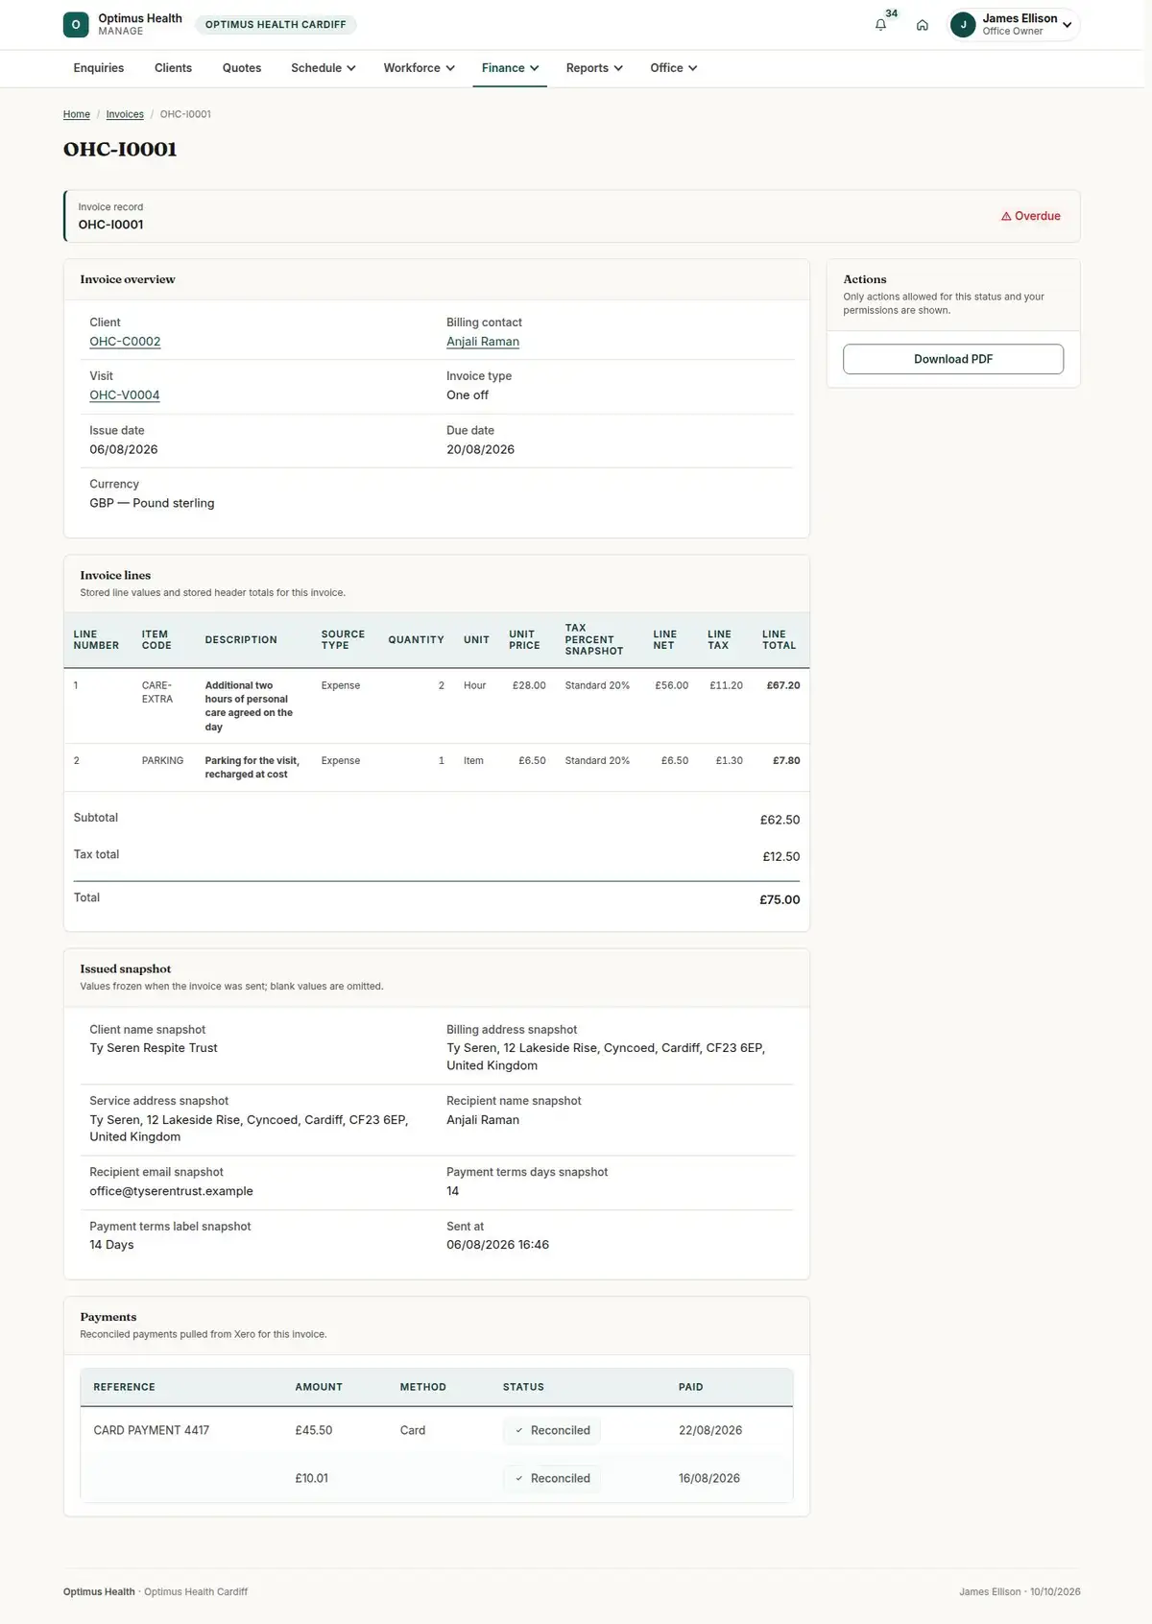This screenshot has height=1624, width=1152.
Task: Open visit link OHC-V0004
Action: (x=125, y=395)
